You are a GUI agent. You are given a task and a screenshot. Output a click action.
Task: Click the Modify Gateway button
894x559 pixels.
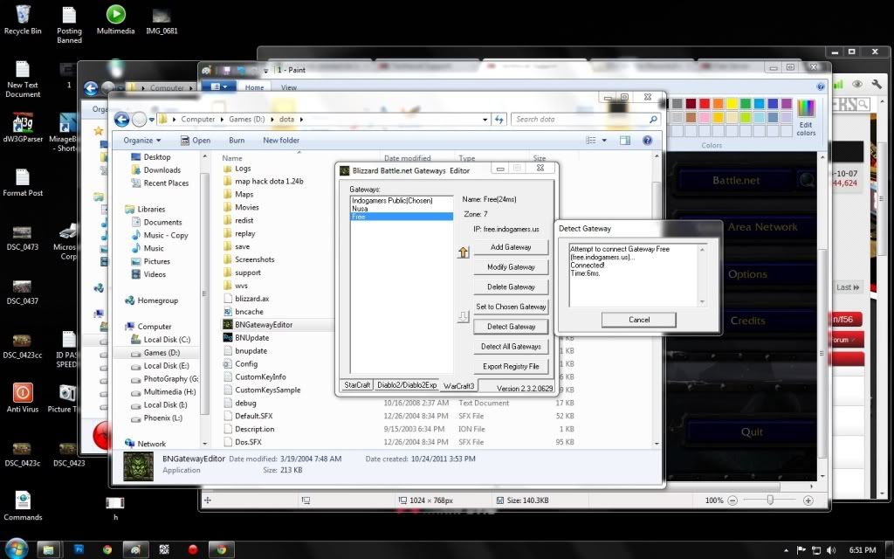pyautogui.click(x=511, y=267)
